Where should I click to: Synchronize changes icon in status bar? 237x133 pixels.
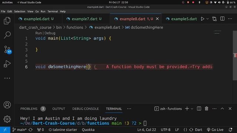[30, 130]
